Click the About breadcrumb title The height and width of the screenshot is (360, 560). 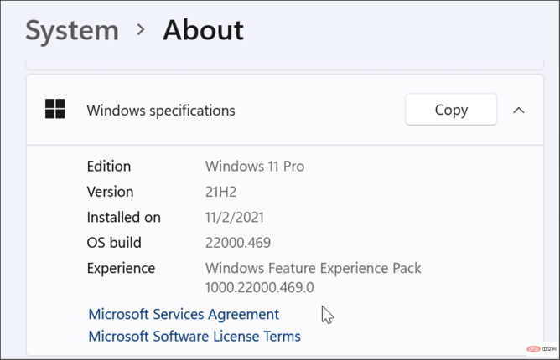(203, 30)
